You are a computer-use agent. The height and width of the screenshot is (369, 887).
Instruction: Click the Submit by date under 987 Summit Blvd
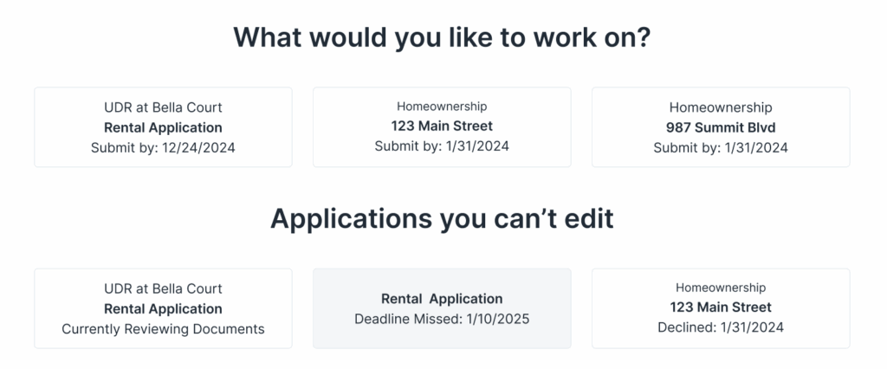pos(721,148)
